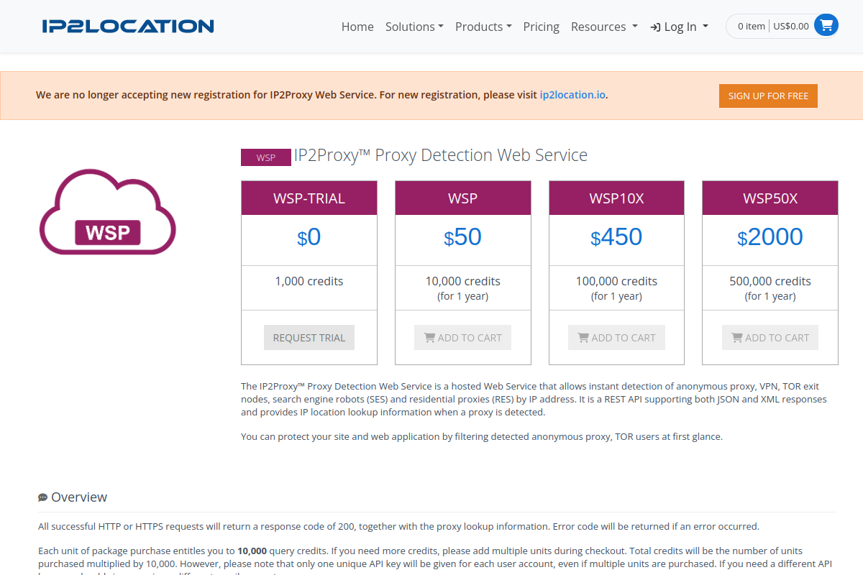Click the '1,000 credits' text
863x575 pixels.
point(309,281)
